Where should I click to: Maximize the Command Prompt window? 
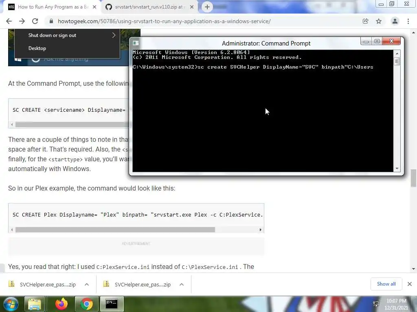coord(377,41)
